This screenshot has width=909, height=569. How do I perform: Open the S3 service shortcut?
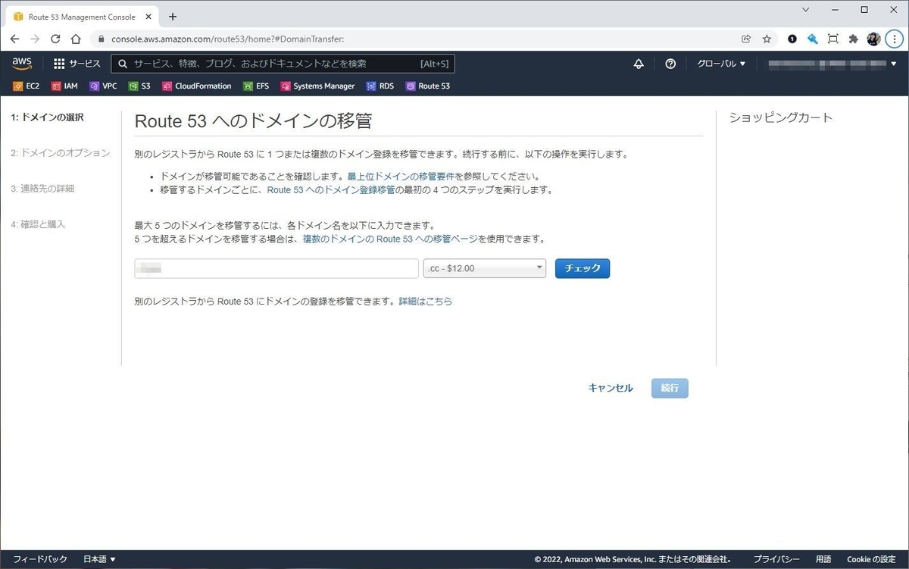coord(139,86)
